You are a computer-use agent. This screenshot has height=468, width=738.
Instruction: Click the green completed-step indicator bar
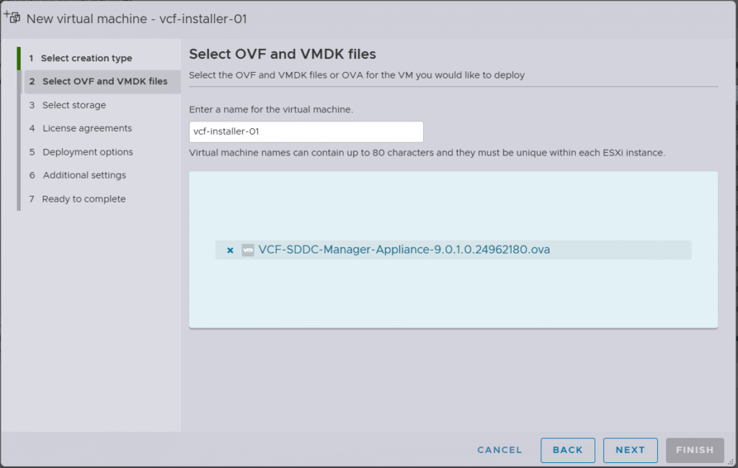19,58
